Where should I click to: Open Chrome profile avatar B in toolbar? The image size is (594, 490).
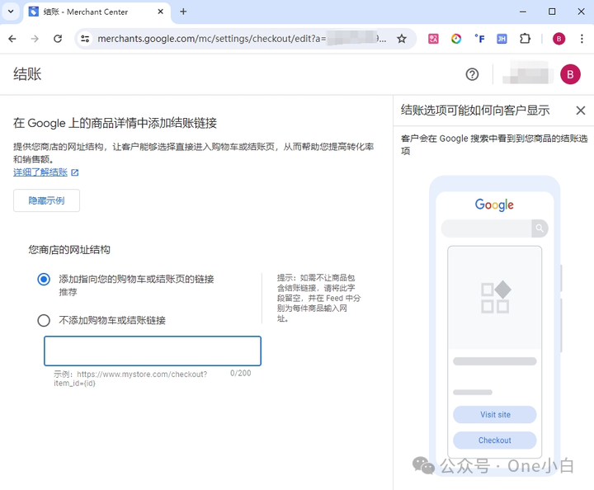[x=559, y=39]
